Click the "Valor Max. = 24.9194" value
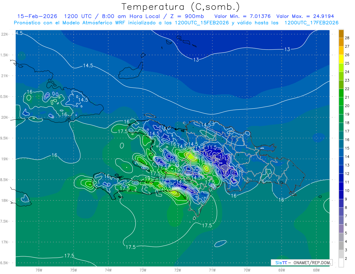 (x=305, y=16)
